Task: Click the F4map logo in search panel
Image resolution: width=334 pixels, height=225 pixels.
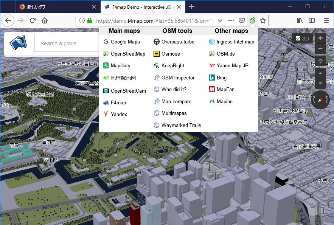Action: pos(18,43)
